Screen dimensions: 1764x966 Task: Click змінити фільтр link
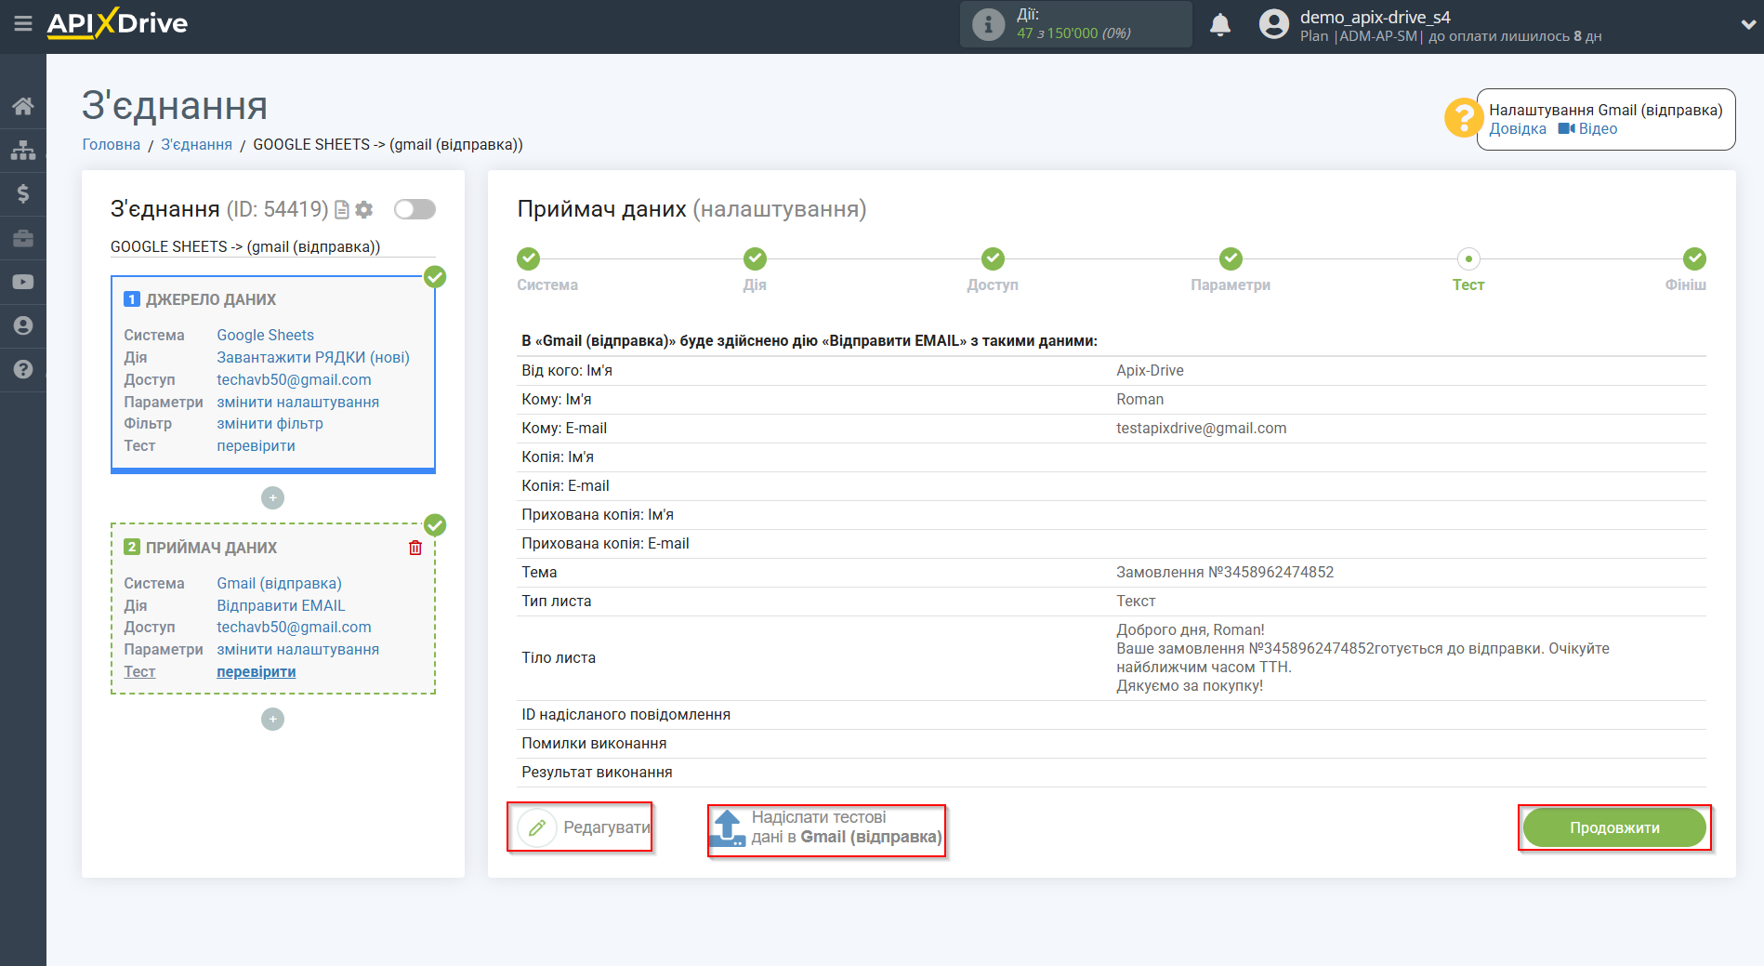[270, 423]
